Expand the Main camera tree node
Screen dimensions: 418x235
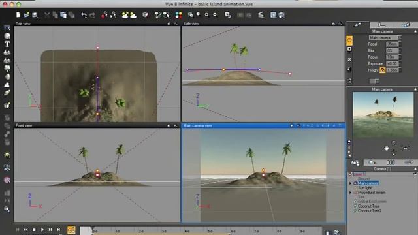[350, 183]
